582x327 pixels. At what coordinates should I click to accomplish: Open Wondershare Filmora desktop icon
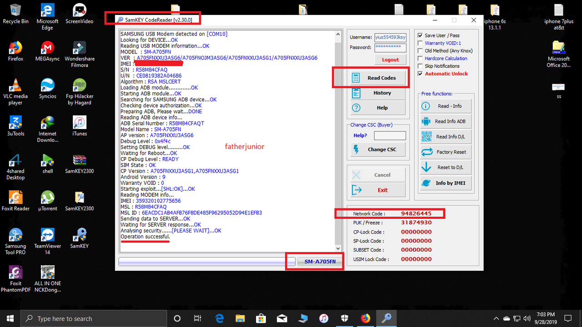tap(80, 54)
